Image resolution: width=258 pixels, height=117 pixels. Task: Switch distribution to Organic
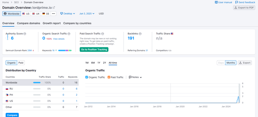pyautogui.click(x=11, y=63)
